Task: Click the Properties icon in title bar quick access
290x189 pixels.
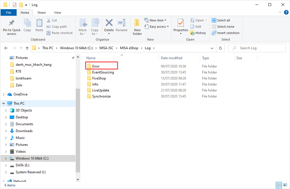Action: pyautogui.click(x=15, y=5)
